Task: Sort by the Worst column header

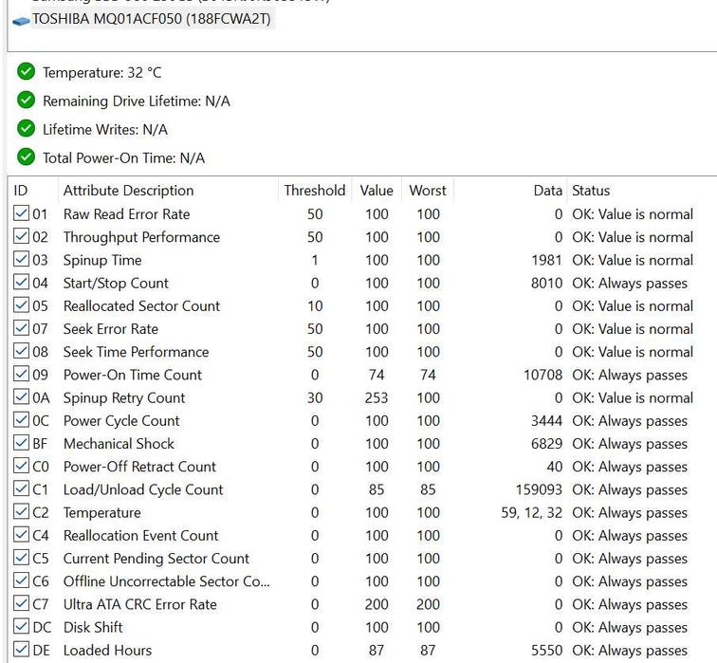Action: tap(428, 191)
